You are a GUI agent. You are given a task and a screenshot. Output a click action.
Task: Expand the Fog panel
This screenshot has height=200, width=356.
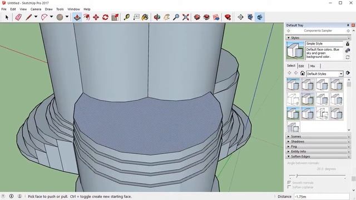coord(318,147)
